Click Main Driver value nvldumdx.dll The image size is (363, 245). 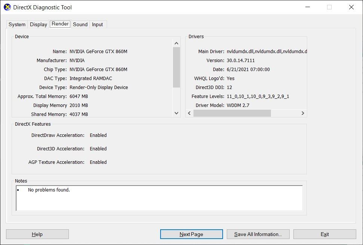pyautogui.click(x=267, y=51)
